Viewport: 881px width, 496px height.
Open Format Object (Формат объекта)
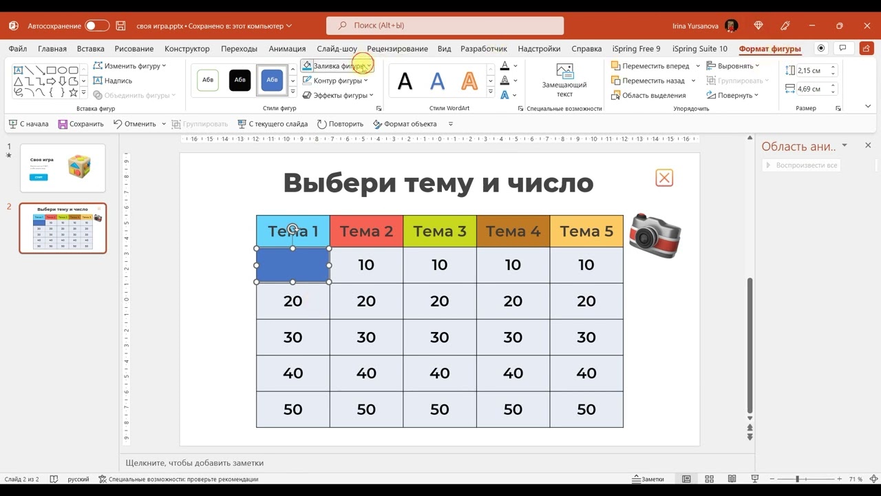405,124
